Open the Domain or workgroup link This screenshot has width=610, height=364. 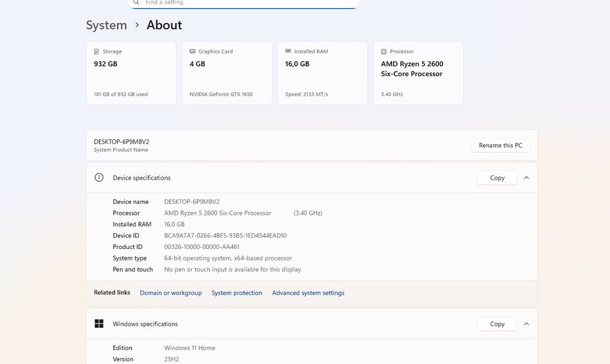pos(170,293)
